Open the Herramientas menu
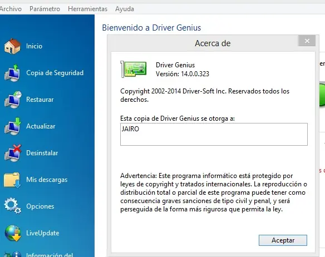325x257 pixels. (88, 9)
